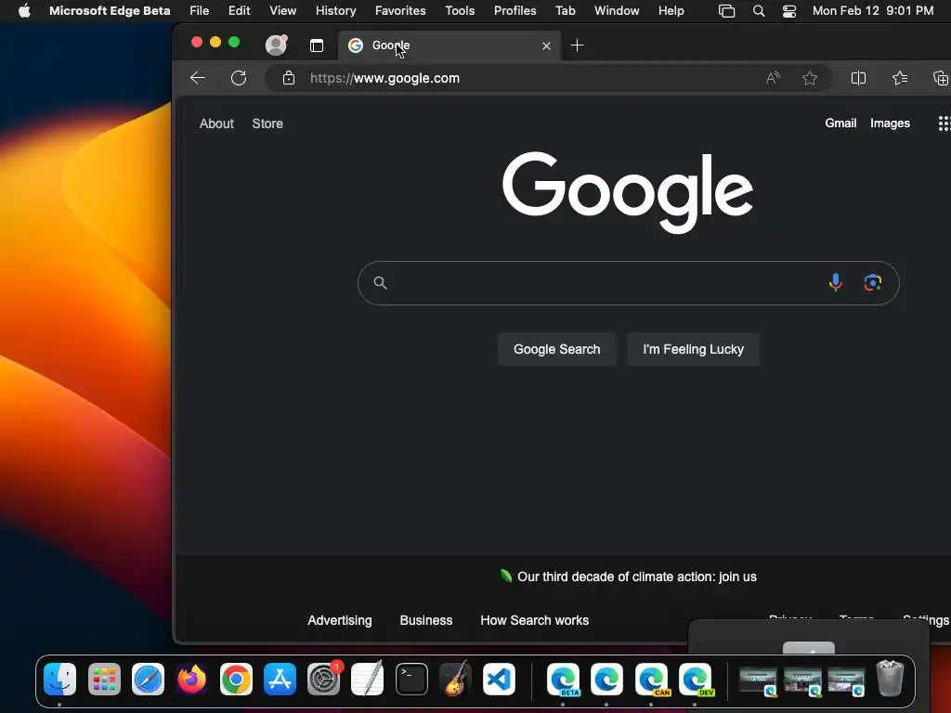Open the Business footer link

tap(425, 620)
